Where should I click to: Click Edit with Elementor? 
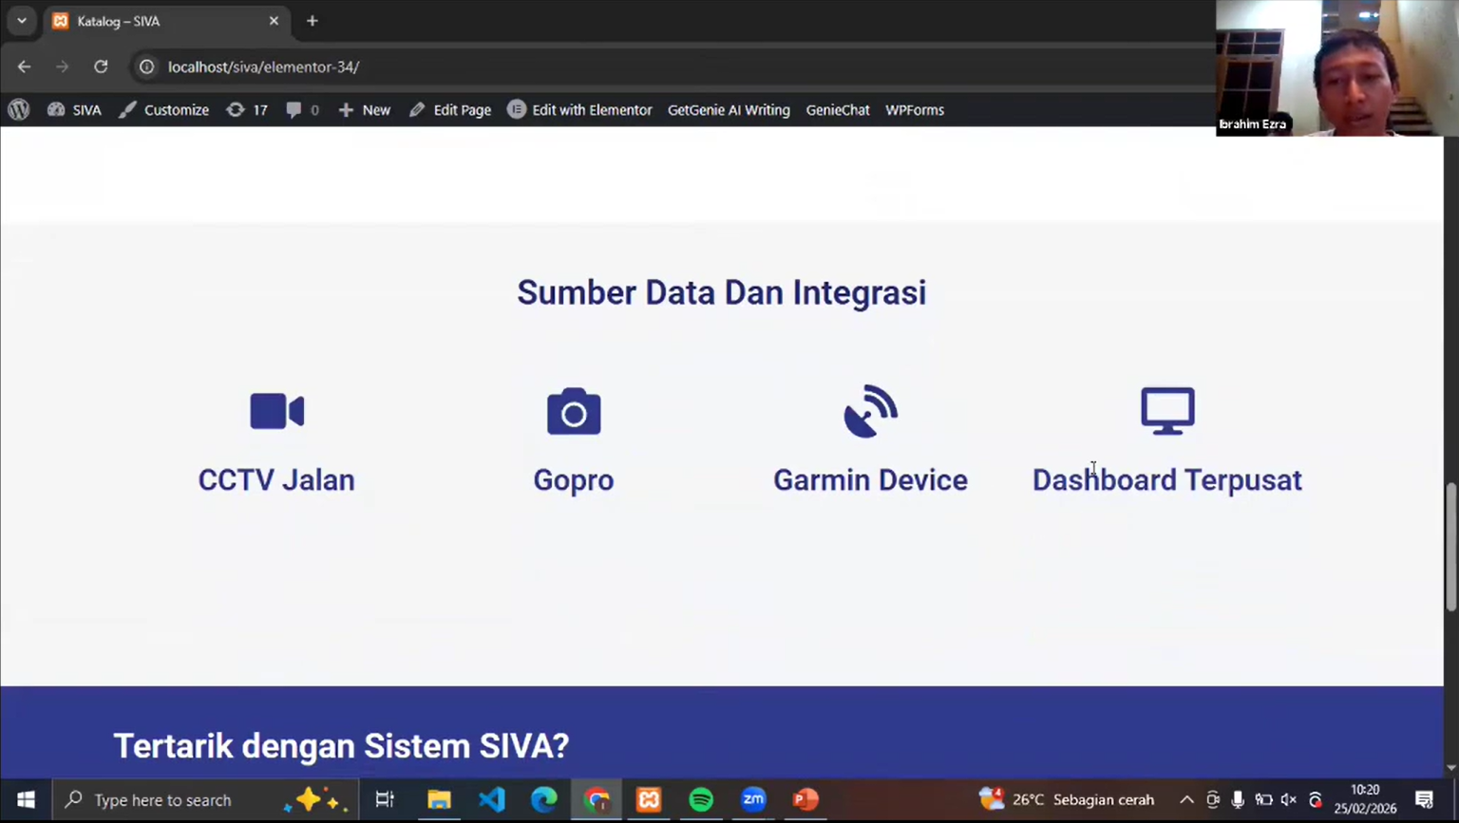click(x=579, y=110)
